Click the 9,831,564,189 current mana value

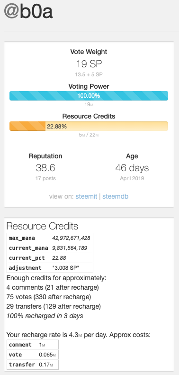[x=70, y=248]
